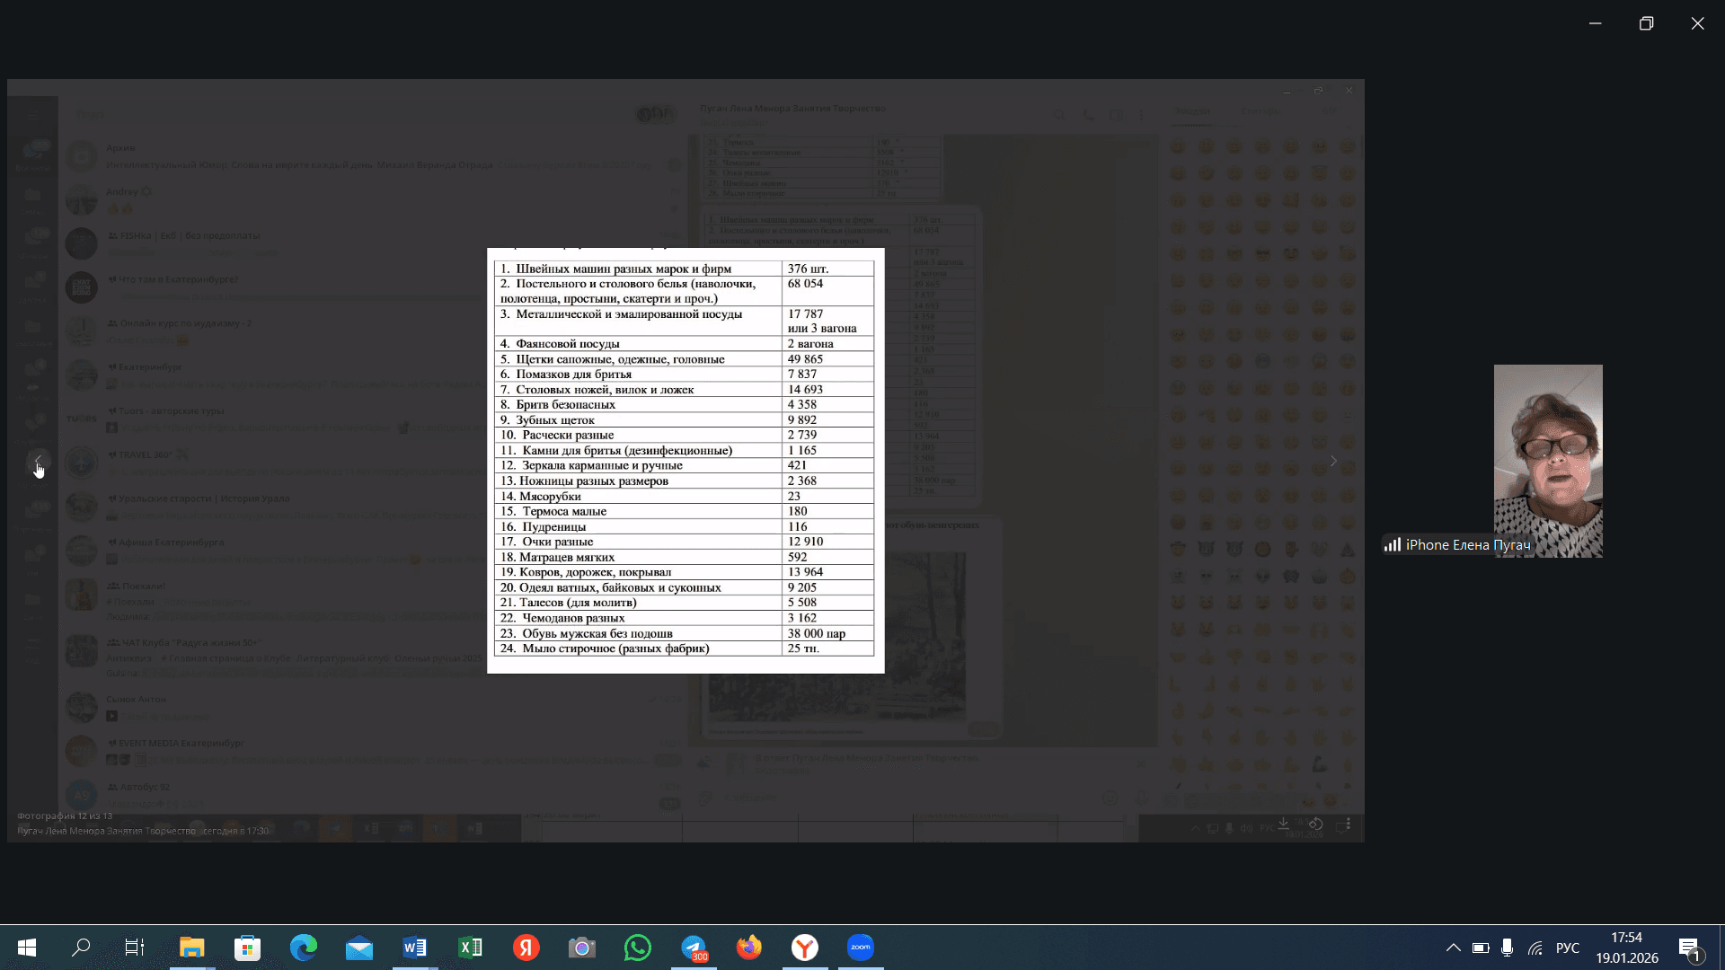The height and width of the screenshot is (970, 1725).
Task: Open network Wi-Fi status in tray
Action: pos(1535,948)
